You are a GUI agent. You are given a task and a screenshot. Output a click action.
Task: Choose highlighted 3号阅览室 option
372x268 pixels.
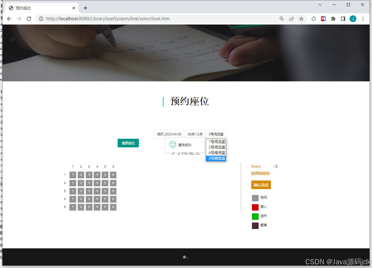216,158
